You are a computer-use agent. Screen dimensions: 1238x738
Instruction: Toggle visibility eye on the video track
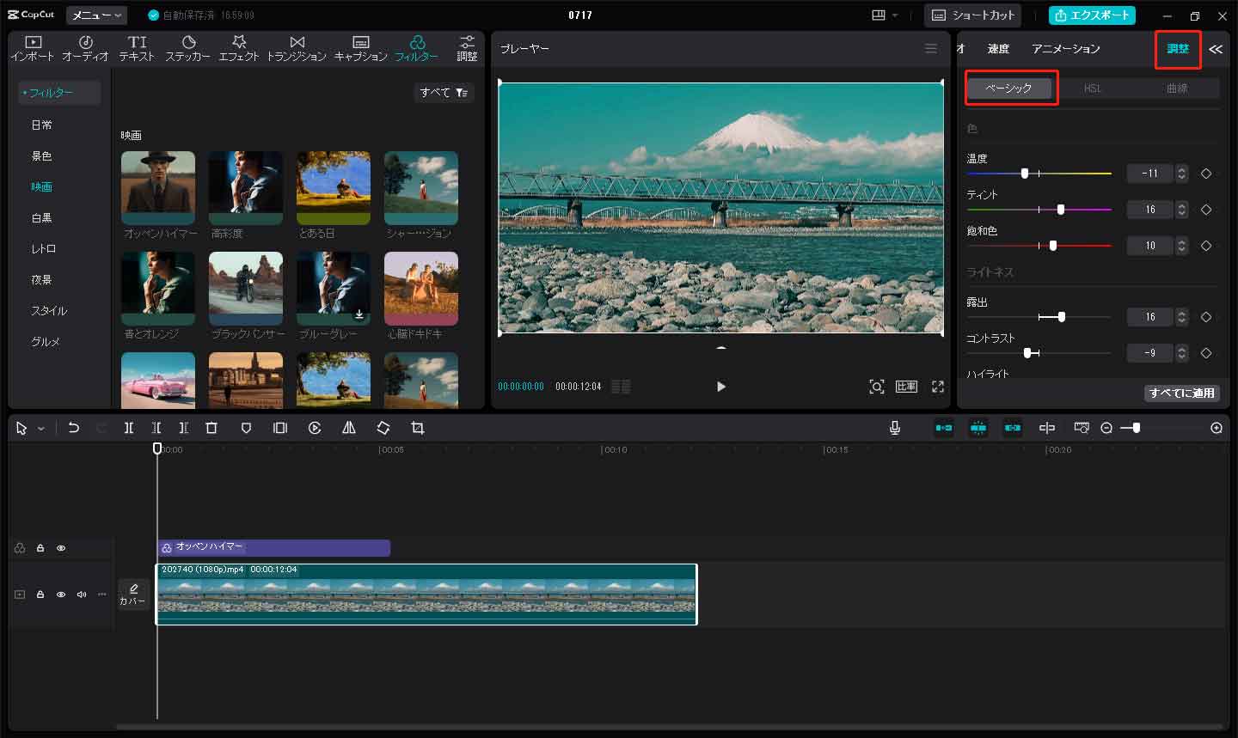61,595
